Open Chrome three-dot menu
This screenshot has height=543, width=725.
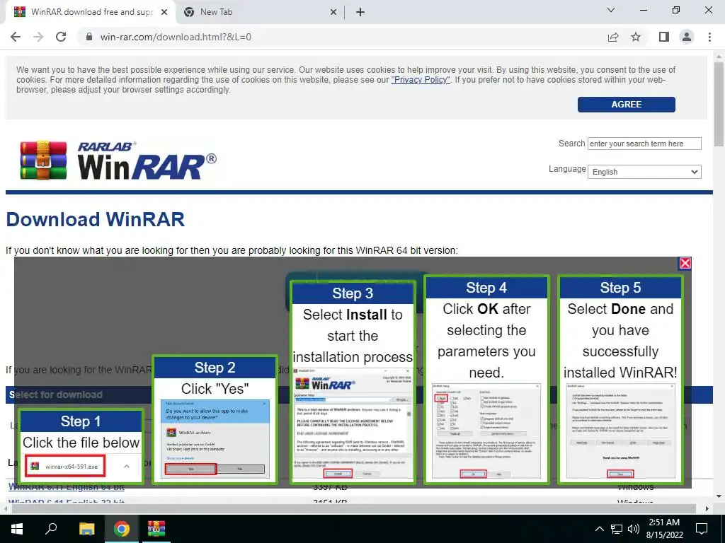point(709,37)
